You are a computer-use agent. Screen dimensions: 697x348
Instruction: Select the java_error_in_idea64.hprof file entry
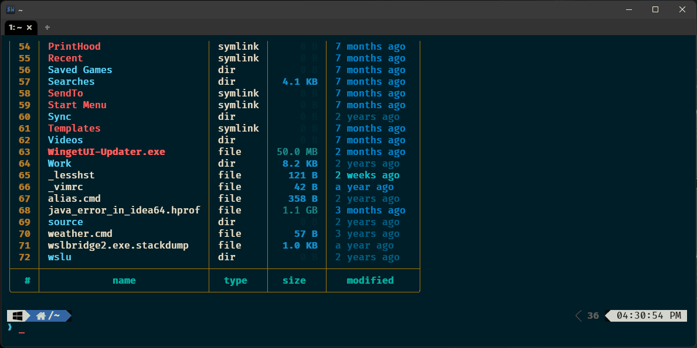coord(124,210)
